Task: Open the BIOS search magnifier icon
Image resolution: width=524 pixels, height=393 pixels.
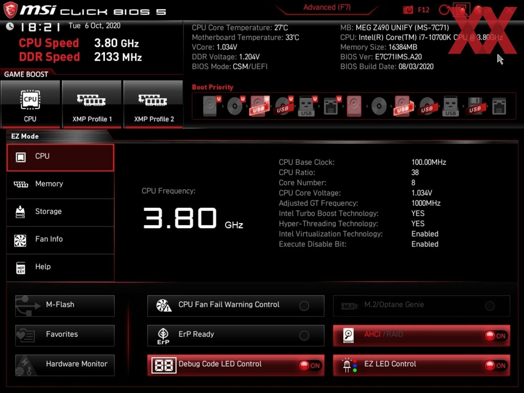Action: (461, 9)
